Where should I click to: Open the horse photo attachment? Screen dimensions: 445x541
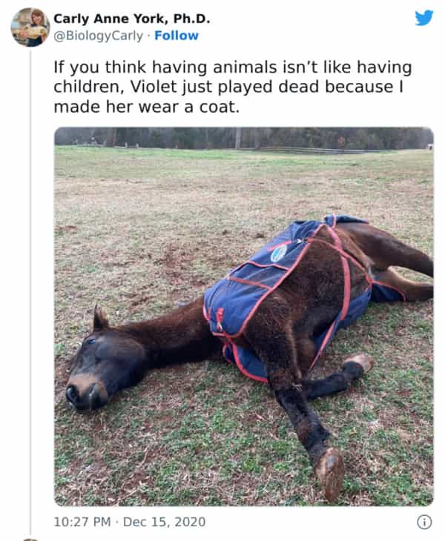[x=244, y=316]
